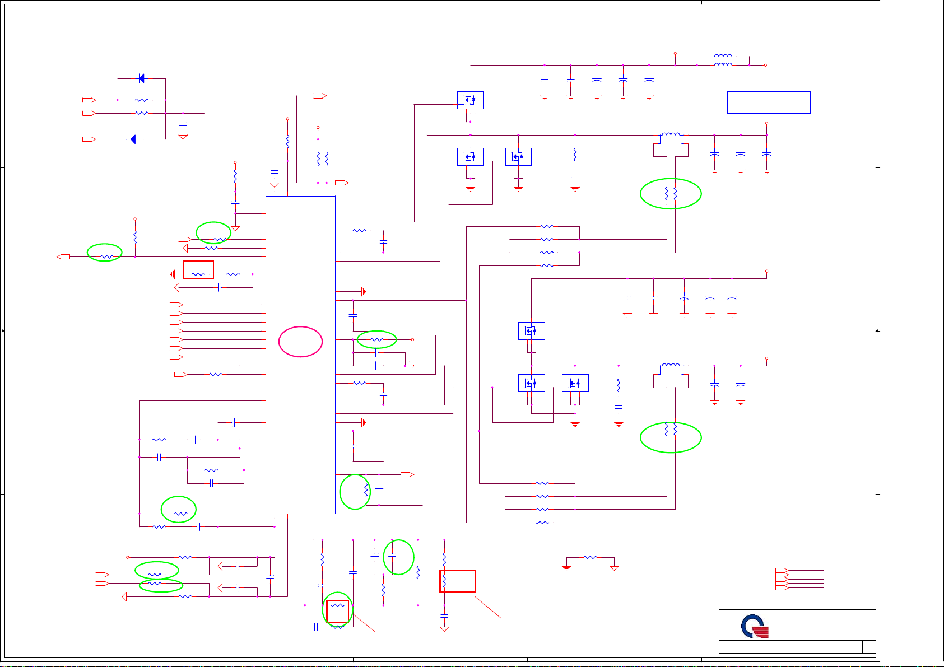Select the upper diode above the input resistors
The width and height of the screenshot is (944, 667).
[141, 78]
